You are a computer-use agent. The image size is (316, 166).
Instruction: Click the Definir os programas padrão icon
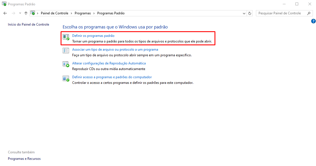(x=66, y=37)
